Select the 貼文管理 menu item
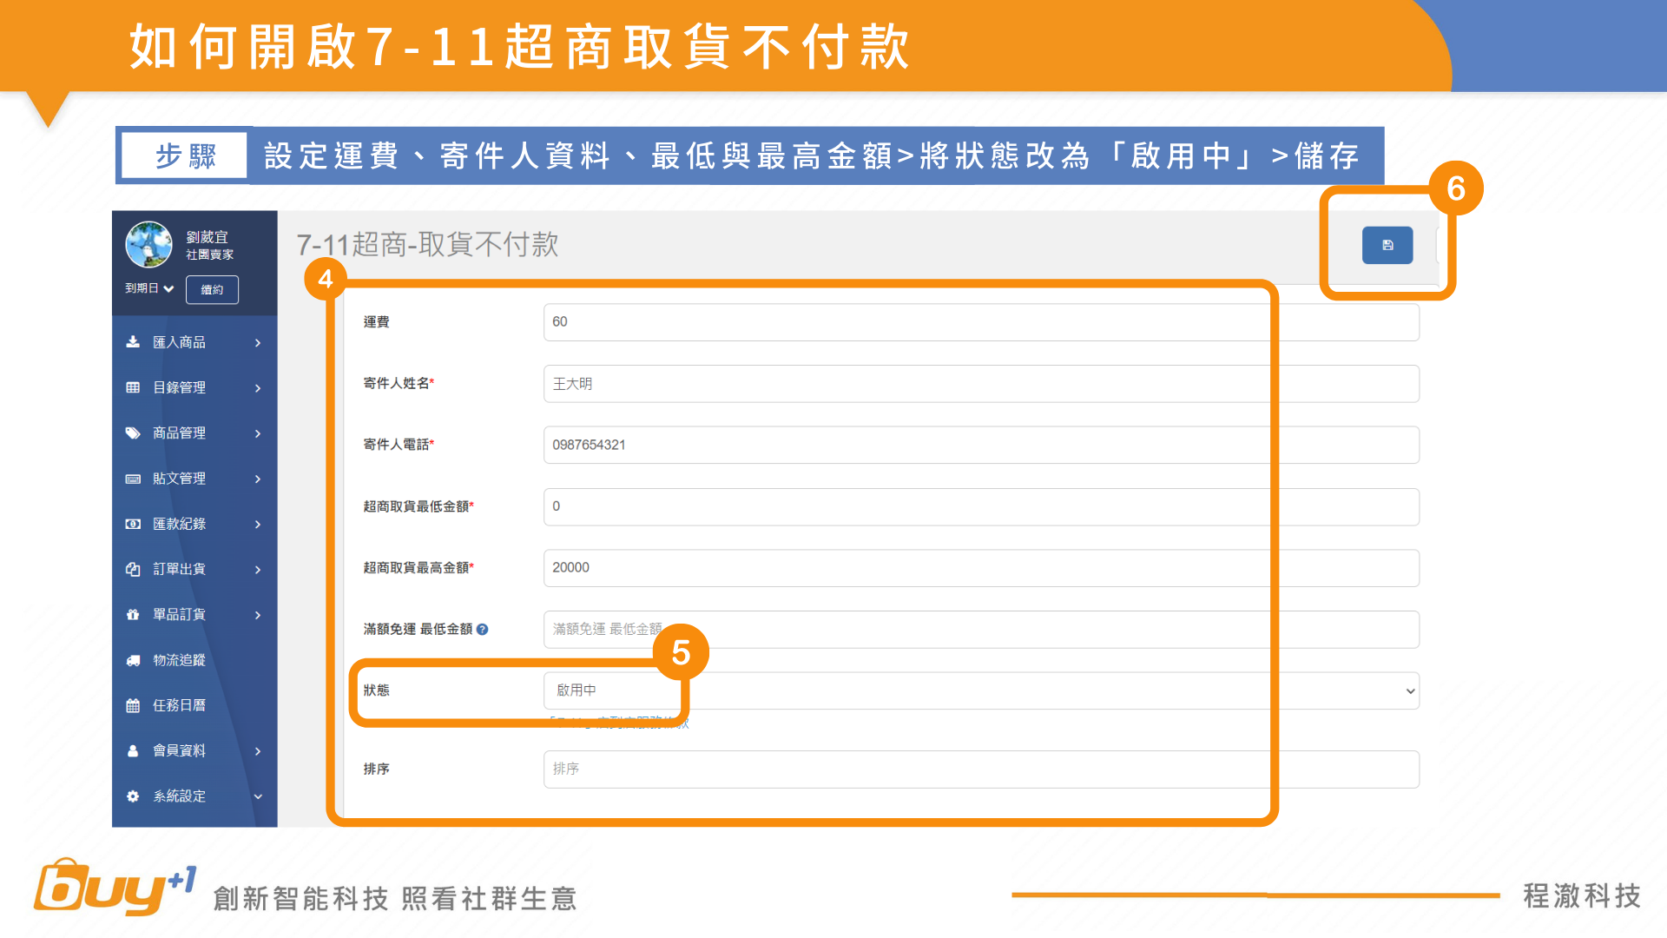Screen dimensions: 1667x938 pyautogui.click(x=180, y=479)
